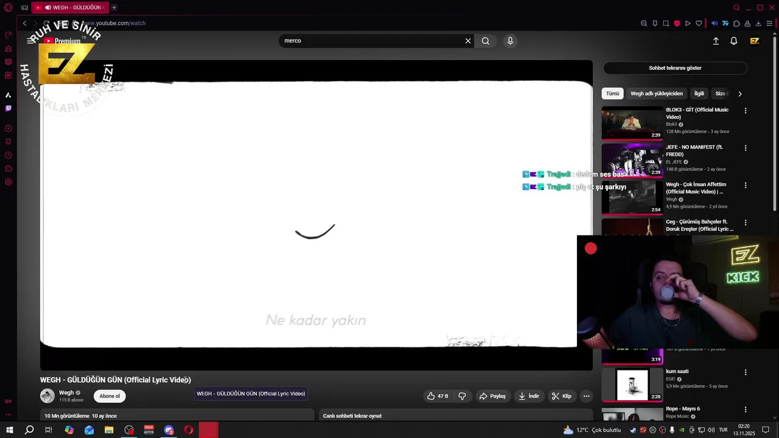Take a snapshot with the dashed-square icon
Image resolution: width=779 pixels, height=438 pixels.
[666, 23]
